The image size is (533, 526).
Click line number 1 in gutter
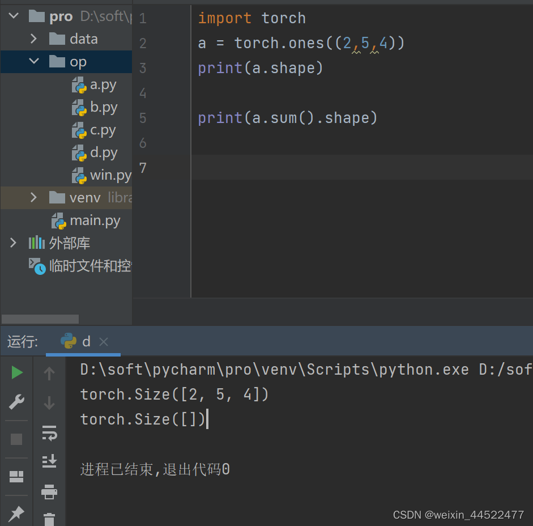click(x=143, y=18)
